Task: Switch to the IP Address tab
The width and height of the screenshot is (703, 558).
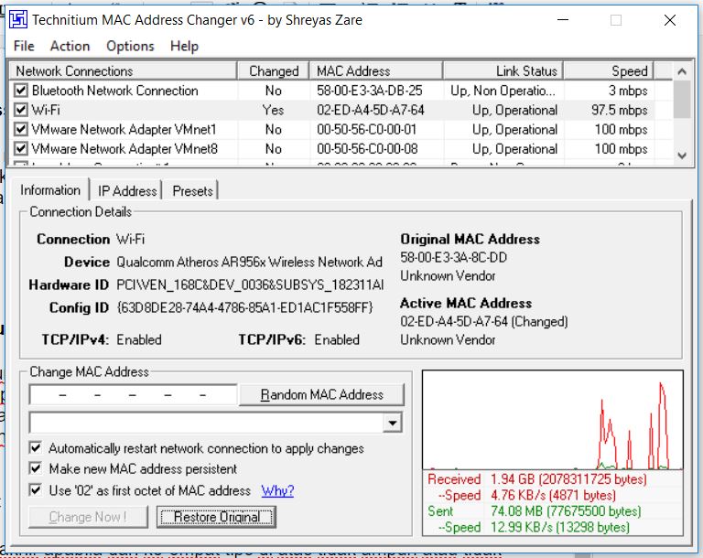Action: [x=127, y=191]
